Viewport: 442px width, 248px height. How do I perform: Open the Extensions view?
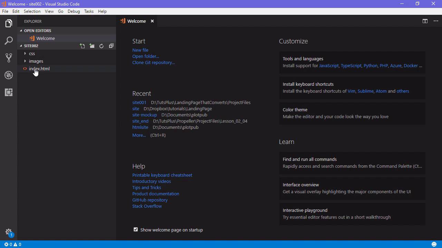pos(9,92)
